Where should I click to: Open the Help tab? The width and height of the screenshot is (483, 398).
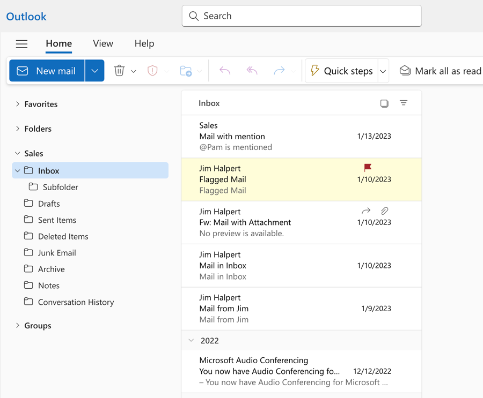pos(144,43)
